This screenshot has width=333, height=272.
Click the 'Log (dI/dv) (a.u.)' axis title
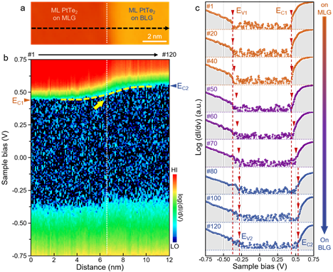199,127
